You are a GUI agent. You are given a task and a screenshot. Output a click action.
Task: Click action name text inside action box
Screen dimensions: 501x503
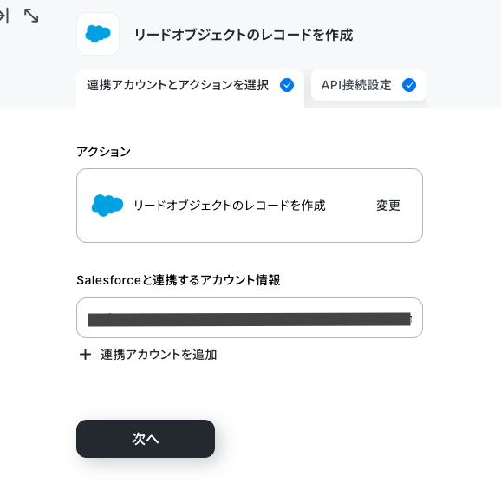(230, 206)
